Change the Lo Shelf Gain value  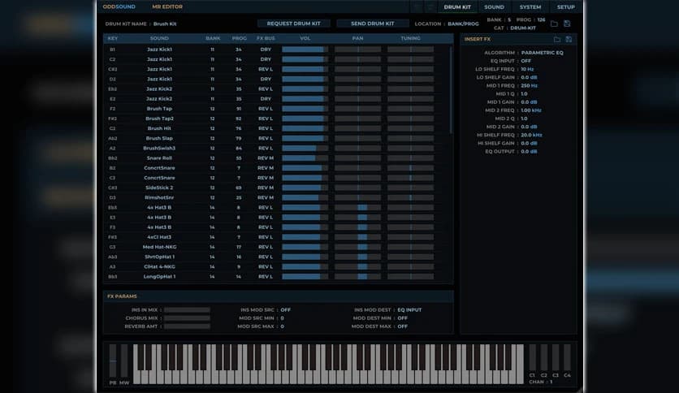coord(529,77)
